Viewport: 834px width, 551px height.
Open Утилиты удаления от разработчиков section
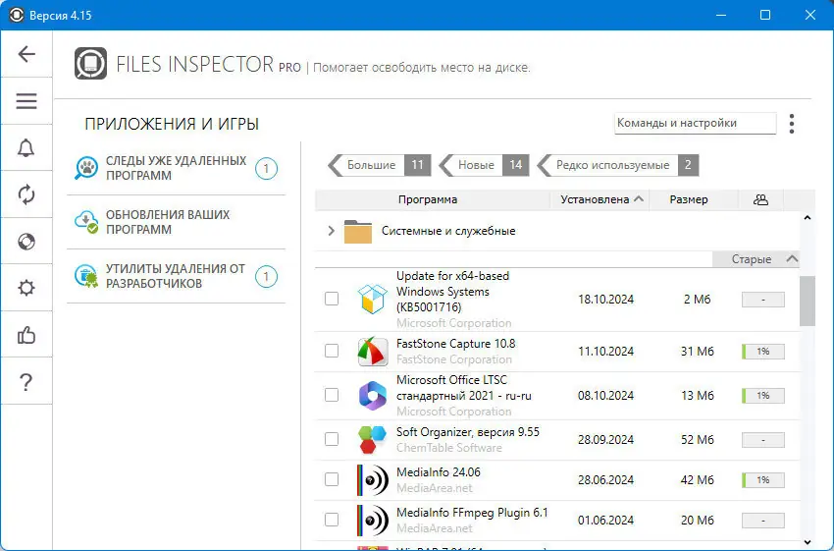pos(176,276)
